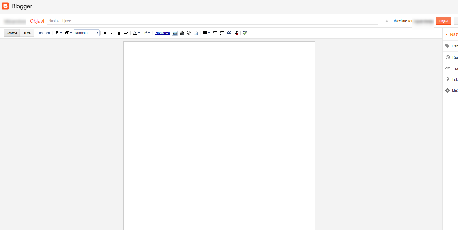Open the font family dropdown
Viewport: 458px width, 230px height.
(x=58, y=33)
